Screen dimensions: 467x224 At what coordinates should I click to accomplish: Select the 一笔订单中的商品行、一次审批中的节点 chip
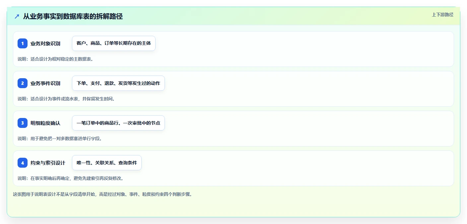(118, 123)
